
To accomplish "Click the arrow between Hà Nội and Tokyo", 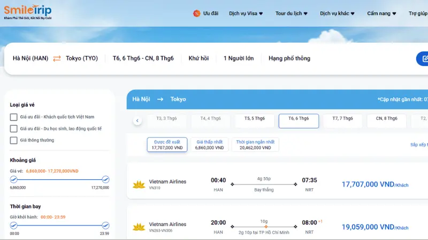I will click(160, 99).
